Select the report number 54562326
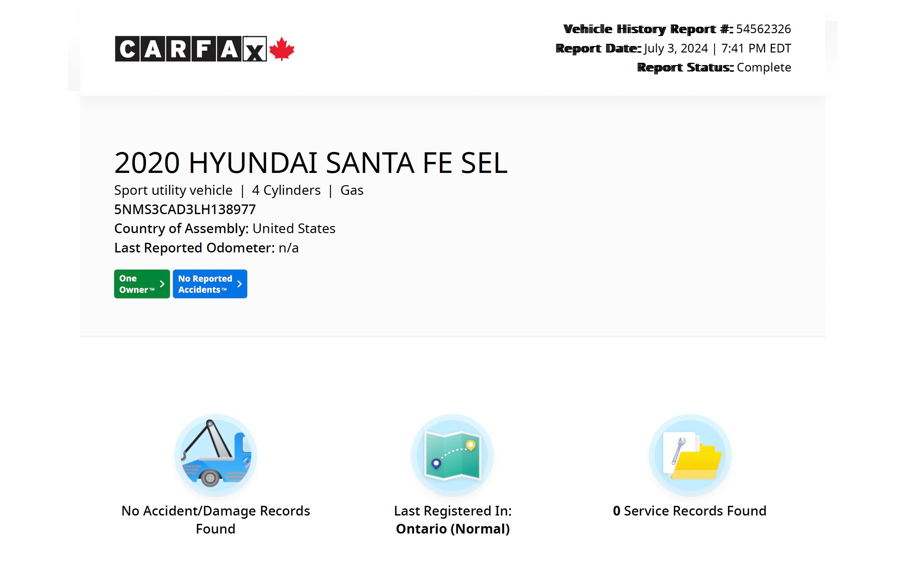Screen dimensions: 903x577 (763, 29)
